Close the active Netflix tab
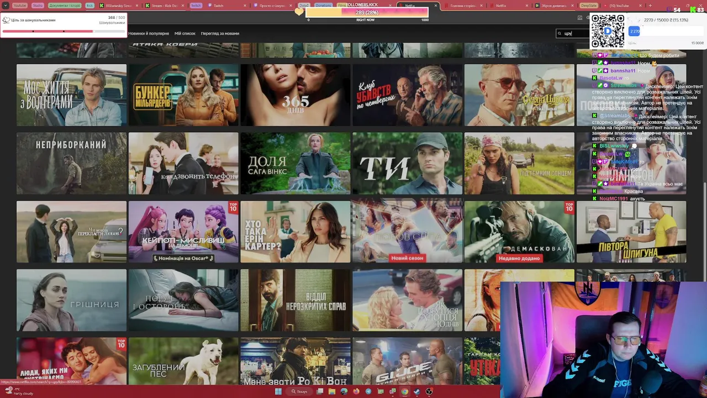 tap(435, 6)
